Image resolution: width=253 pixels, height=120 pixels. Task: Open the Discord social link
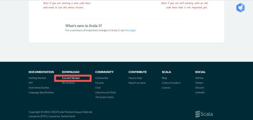[x=200, y=88]
